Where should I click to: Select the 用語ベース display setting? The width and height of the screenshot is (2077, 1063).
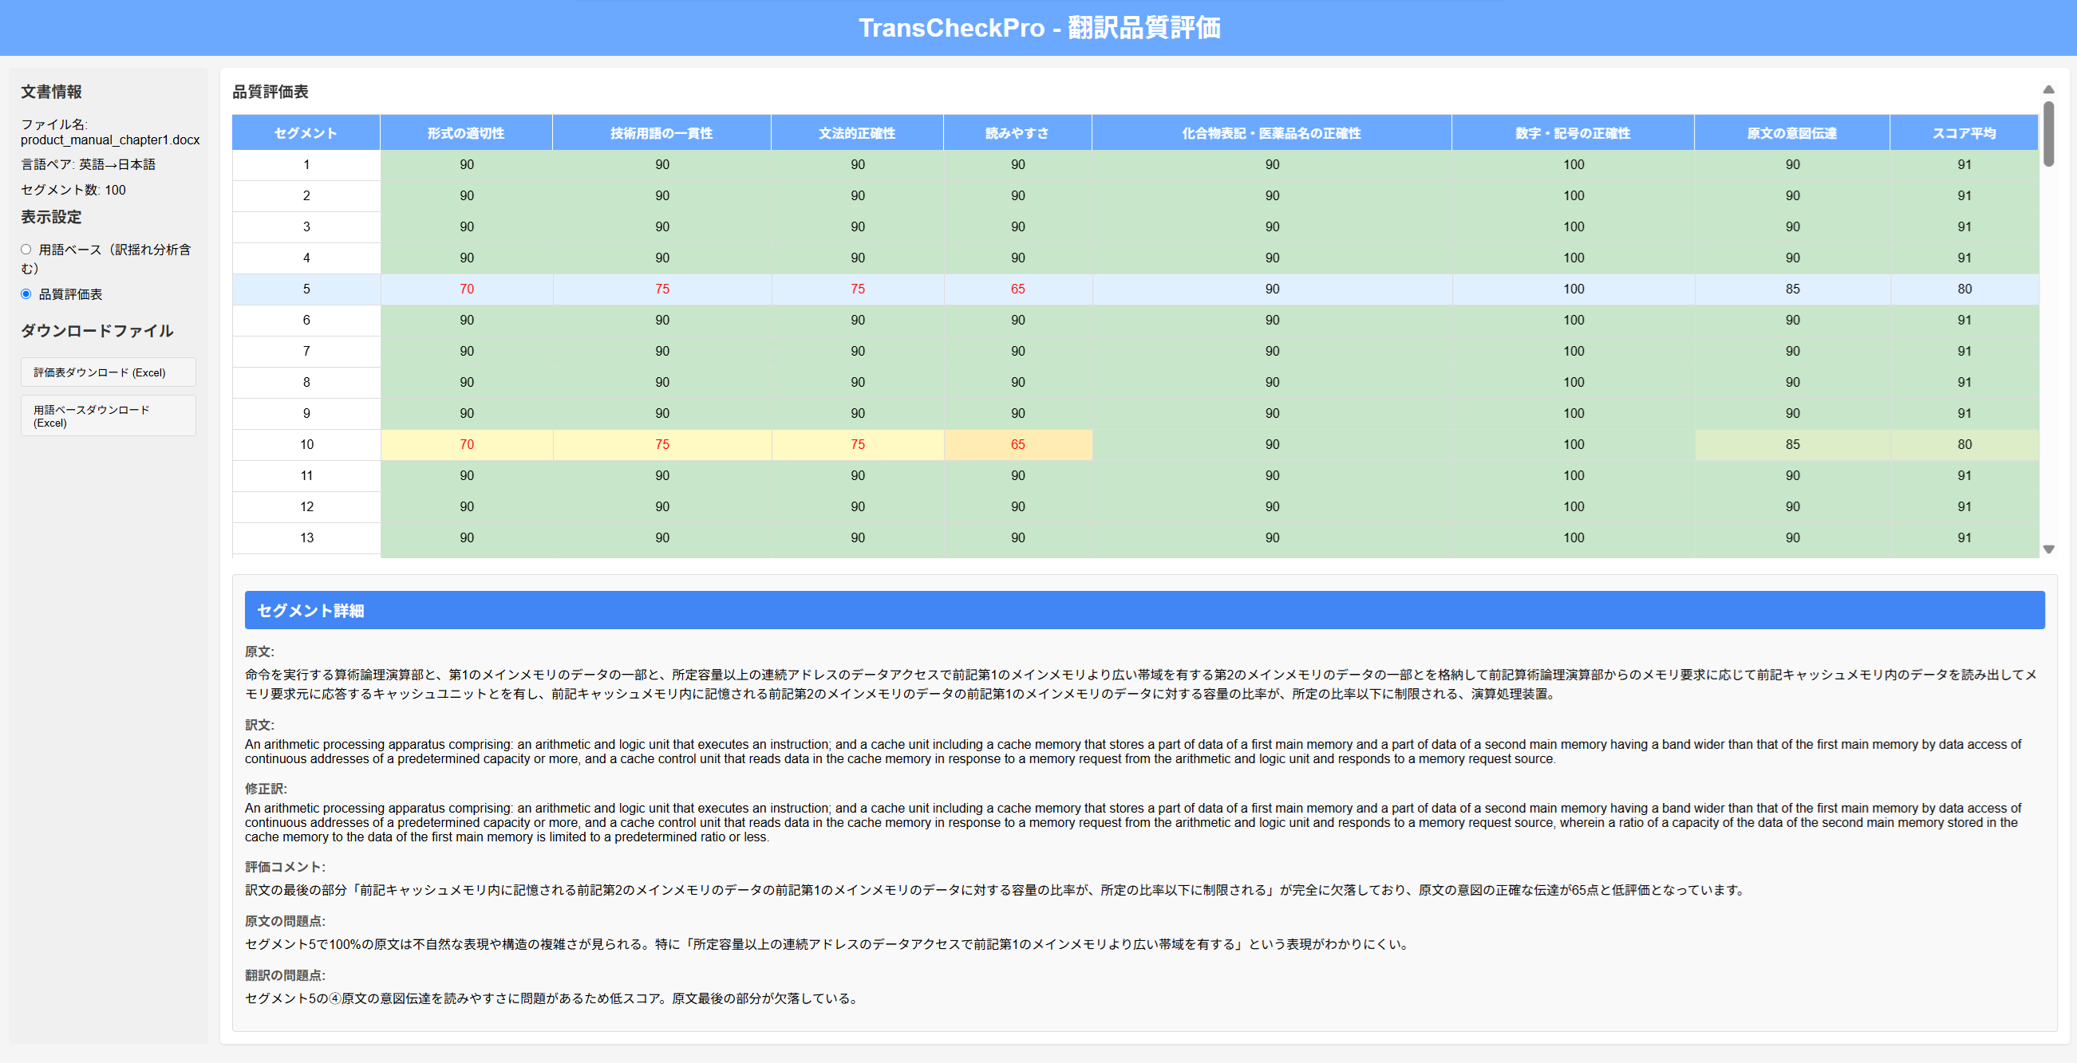[x=26, y=250]
